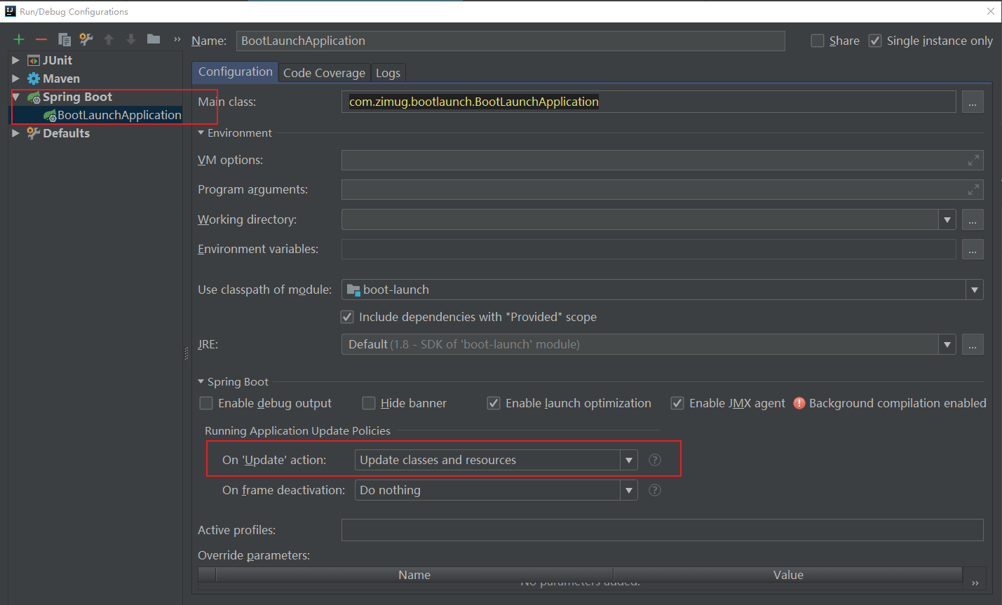The width and height of the screenshot is (1002, 605).
Task: Check the Hide banner option
Action: tap(369, 403)
